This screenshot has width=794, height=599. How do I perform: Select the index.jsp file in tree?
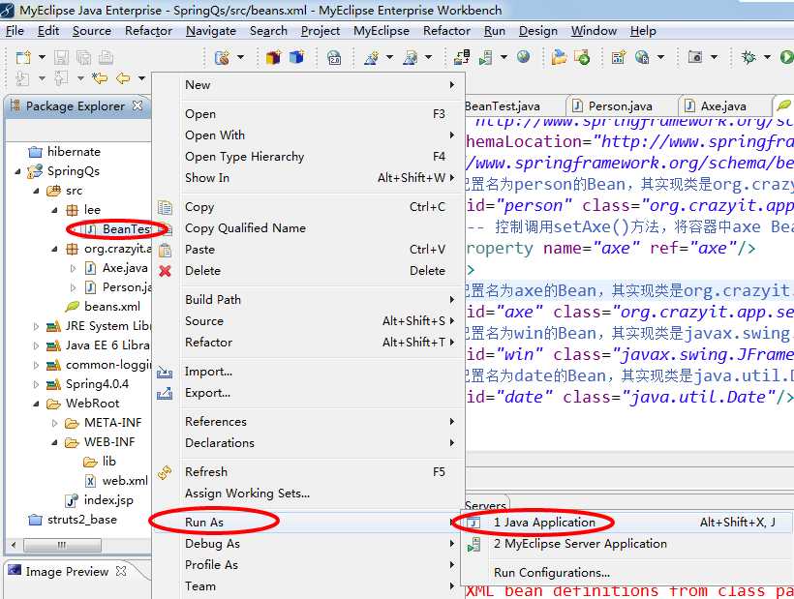click(x=101, y=500)
